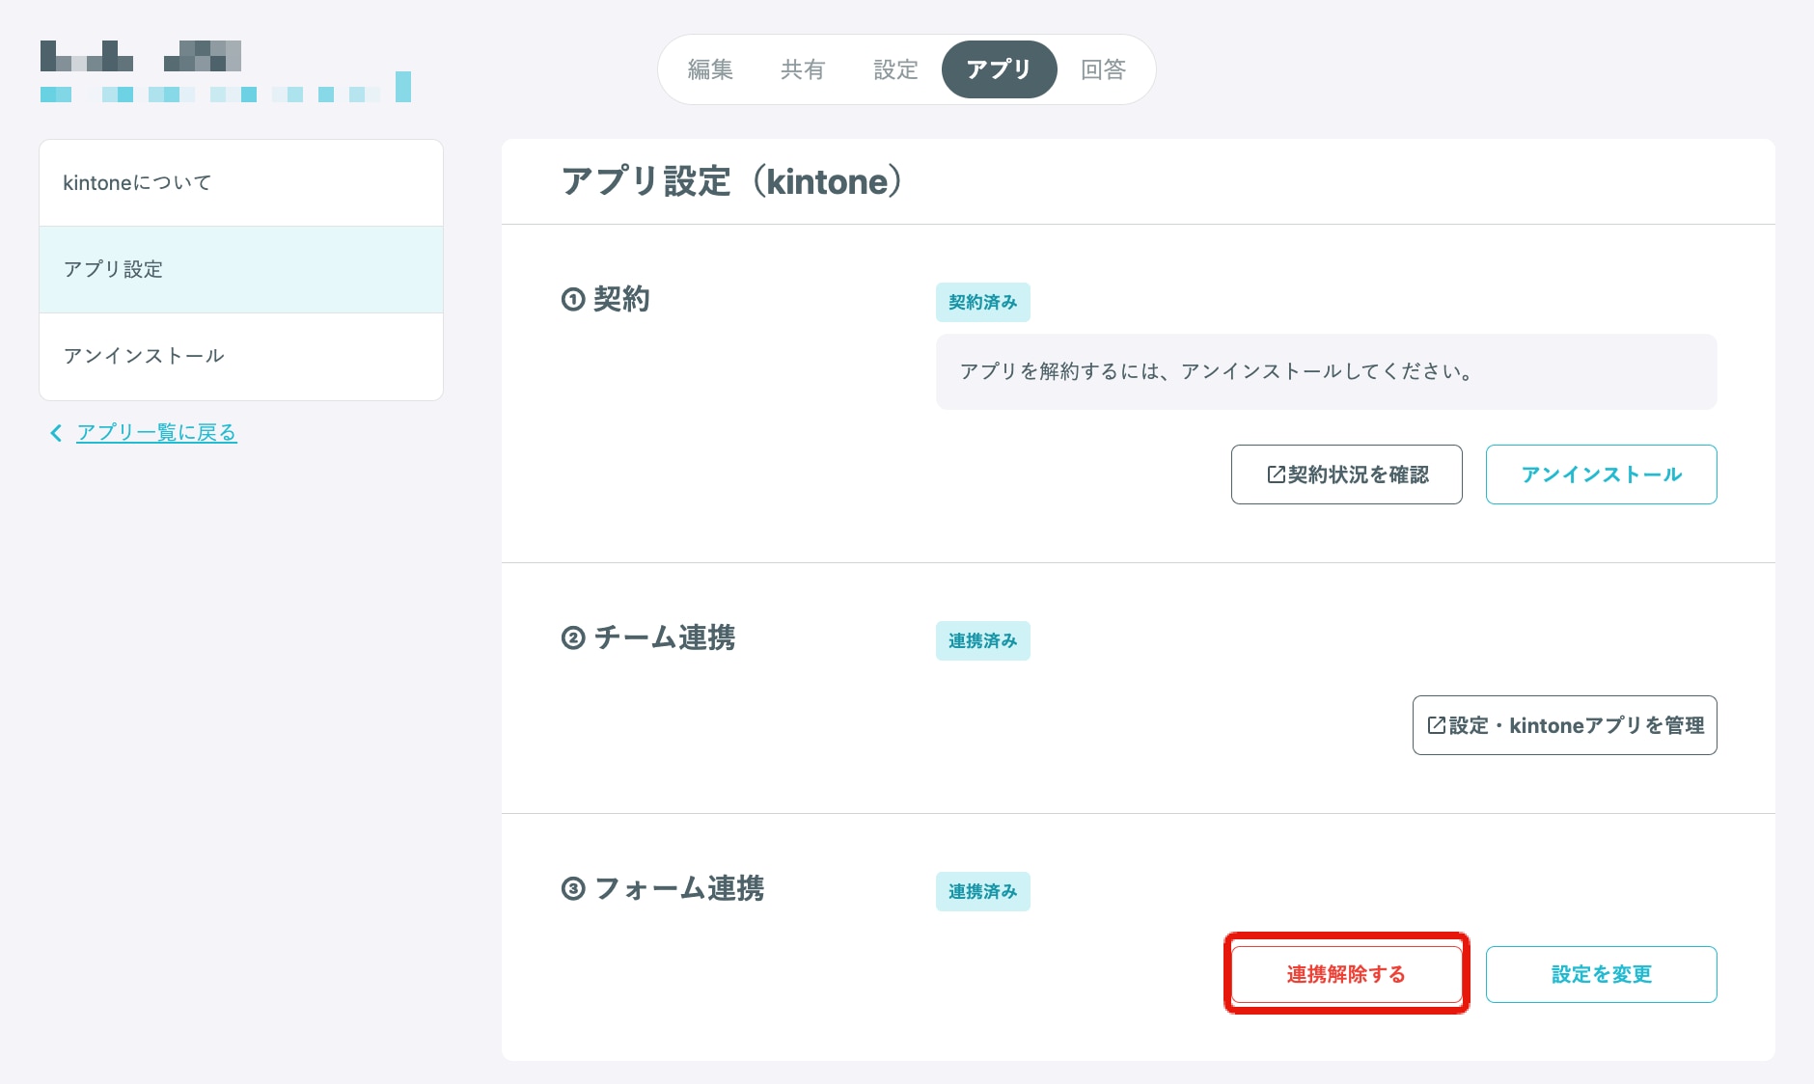The width and height of the screenshot is (1814, 1084).
Task: Click the external link icon on 設定・kintoneアプリを管理
Action: (1436, 725)
